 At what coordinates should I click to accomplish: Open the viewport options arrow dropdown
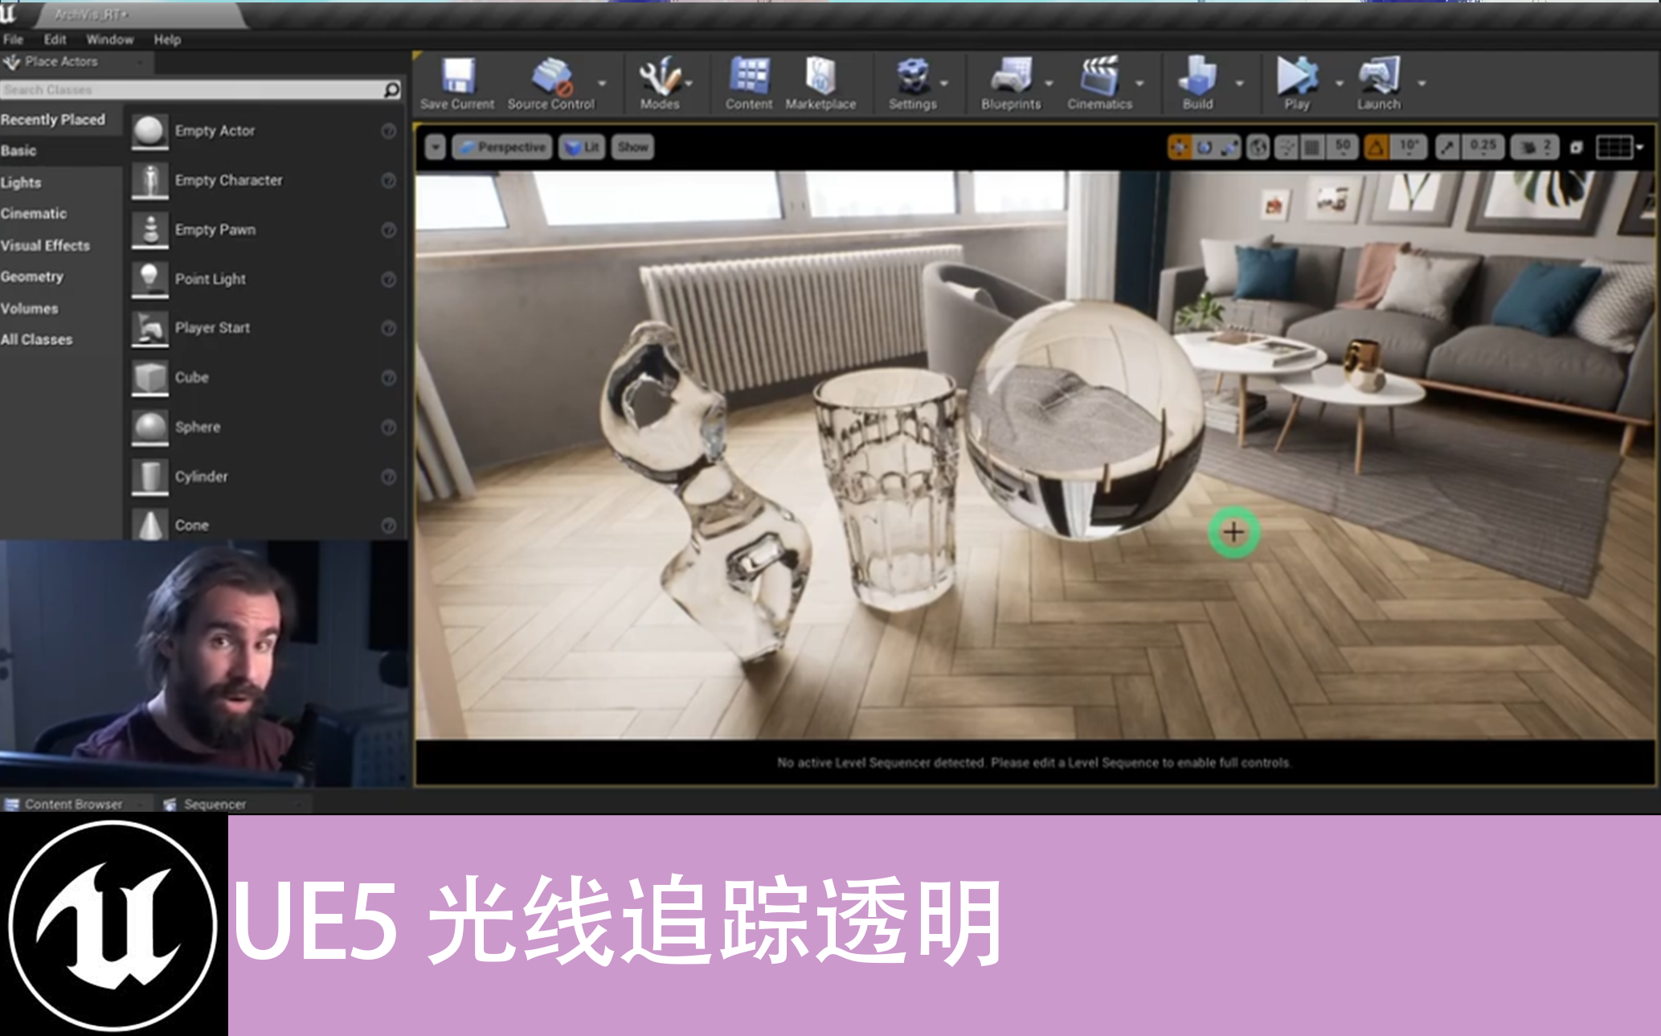[x=435, y=147]
